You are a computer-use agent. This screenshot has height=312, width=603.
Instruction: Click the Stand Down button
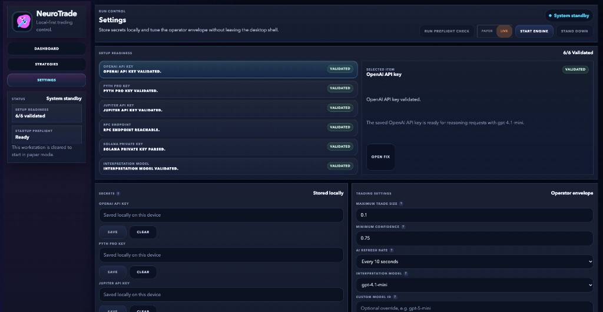(575, 31)
